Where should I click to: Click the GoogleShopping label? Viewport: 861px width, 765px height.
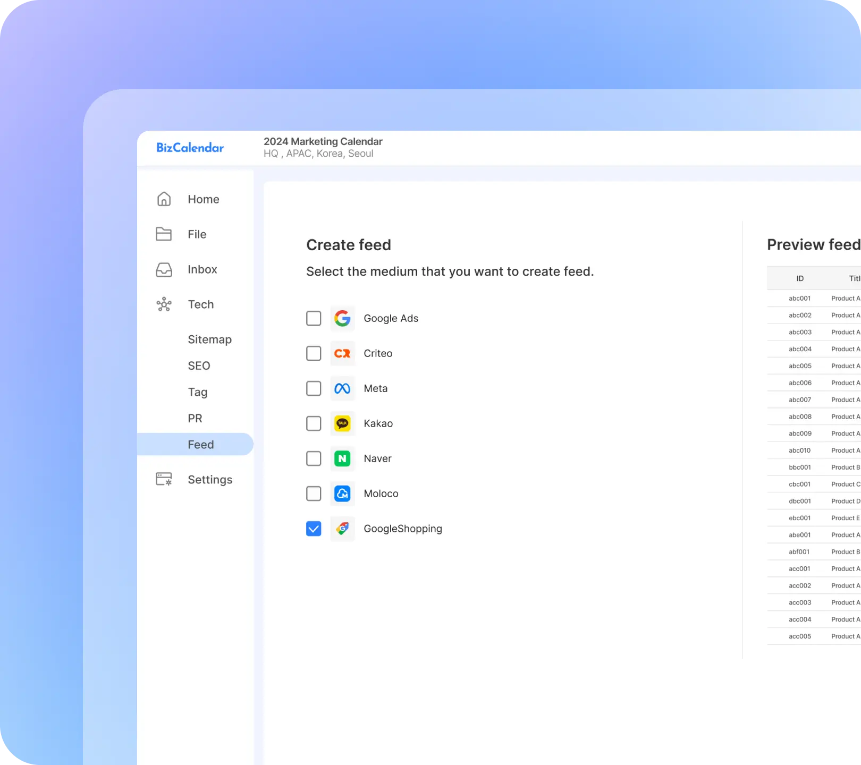(x=403, y=529)
